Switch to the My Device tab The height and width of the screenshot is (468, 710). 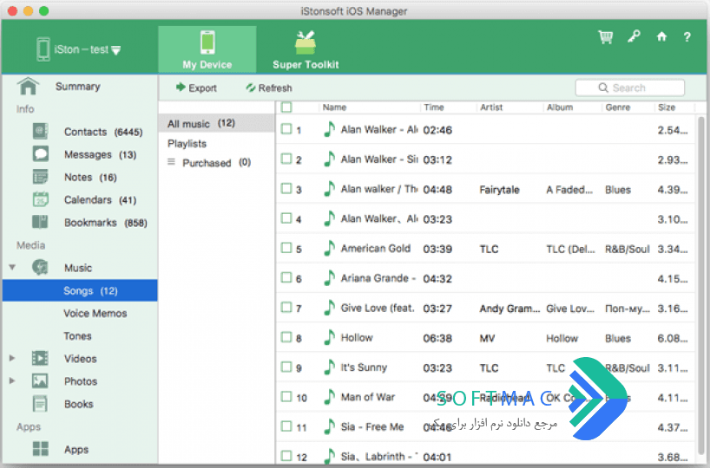[207, 49]
